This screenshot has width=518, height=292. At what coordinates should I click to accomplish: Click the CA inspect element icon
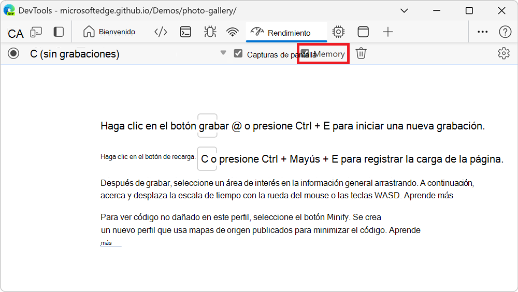(16, 33)
